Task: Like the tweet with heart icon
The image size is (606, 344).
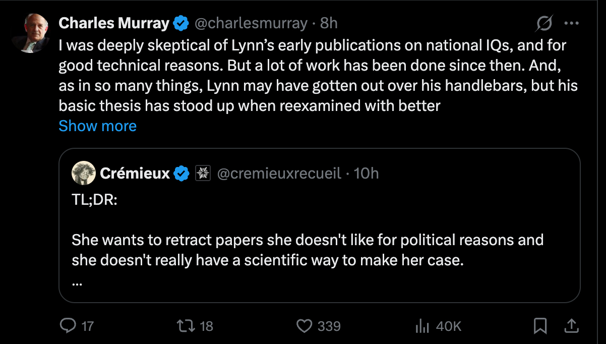Action: coord(304,326)
